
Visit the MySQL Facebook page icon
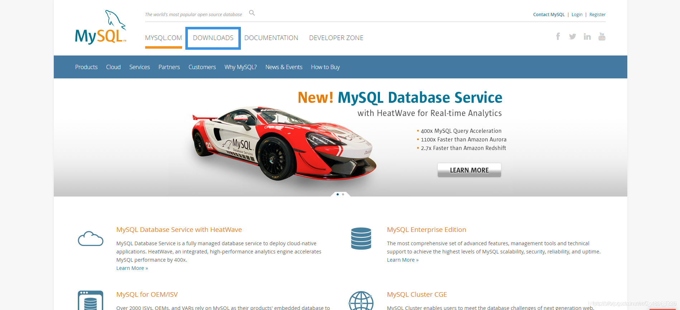tap(558, 36)
